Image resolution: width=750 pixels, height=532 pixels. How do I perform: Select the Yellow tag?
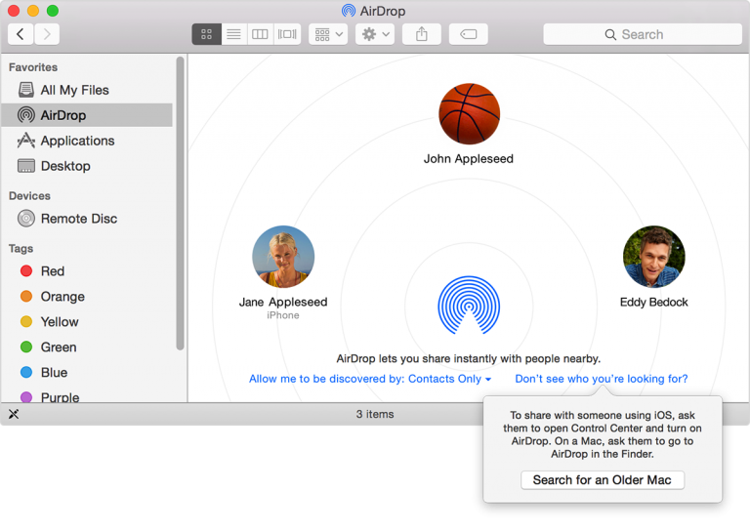tap(87, 322)
